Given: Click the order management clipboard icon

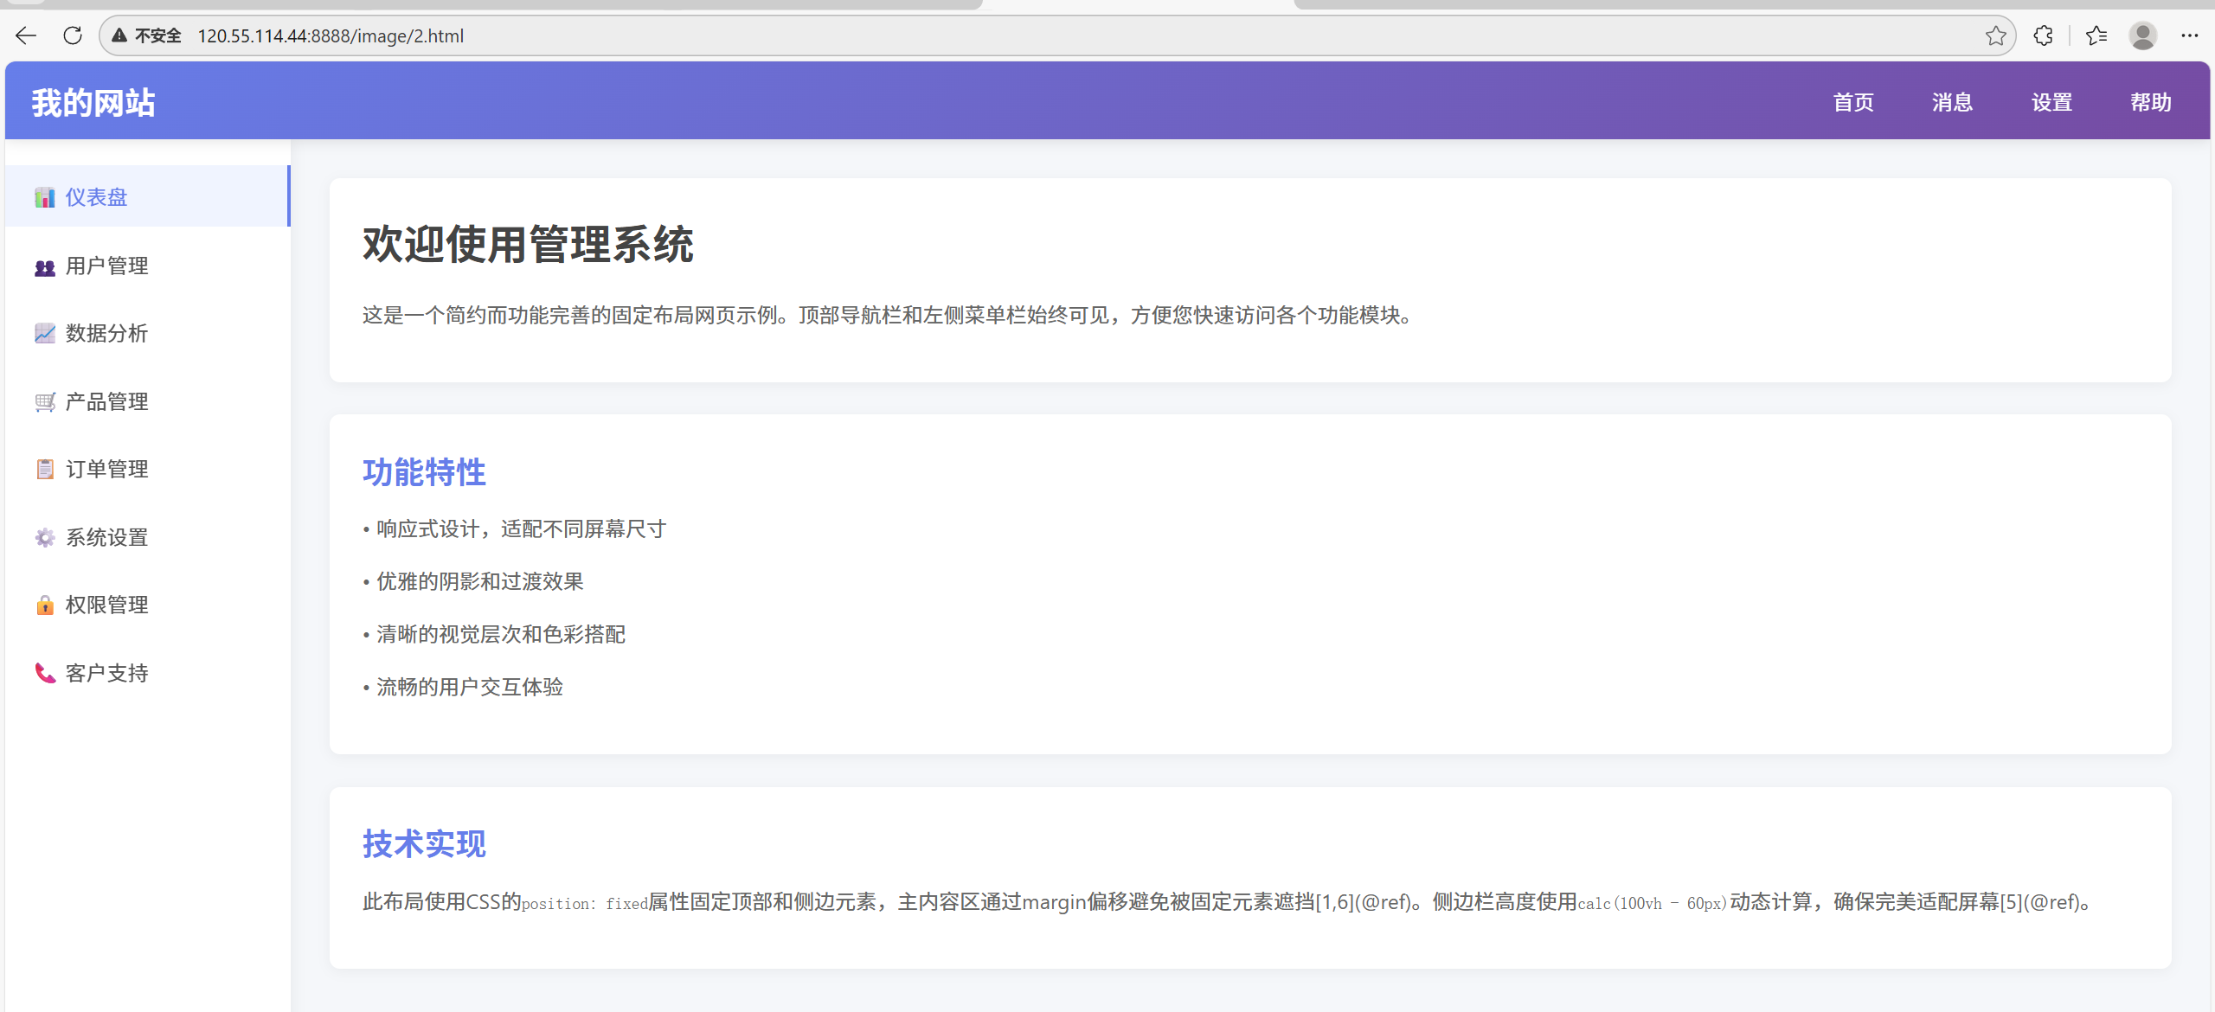Looking at the screenshot, I should tap(45, 470).
